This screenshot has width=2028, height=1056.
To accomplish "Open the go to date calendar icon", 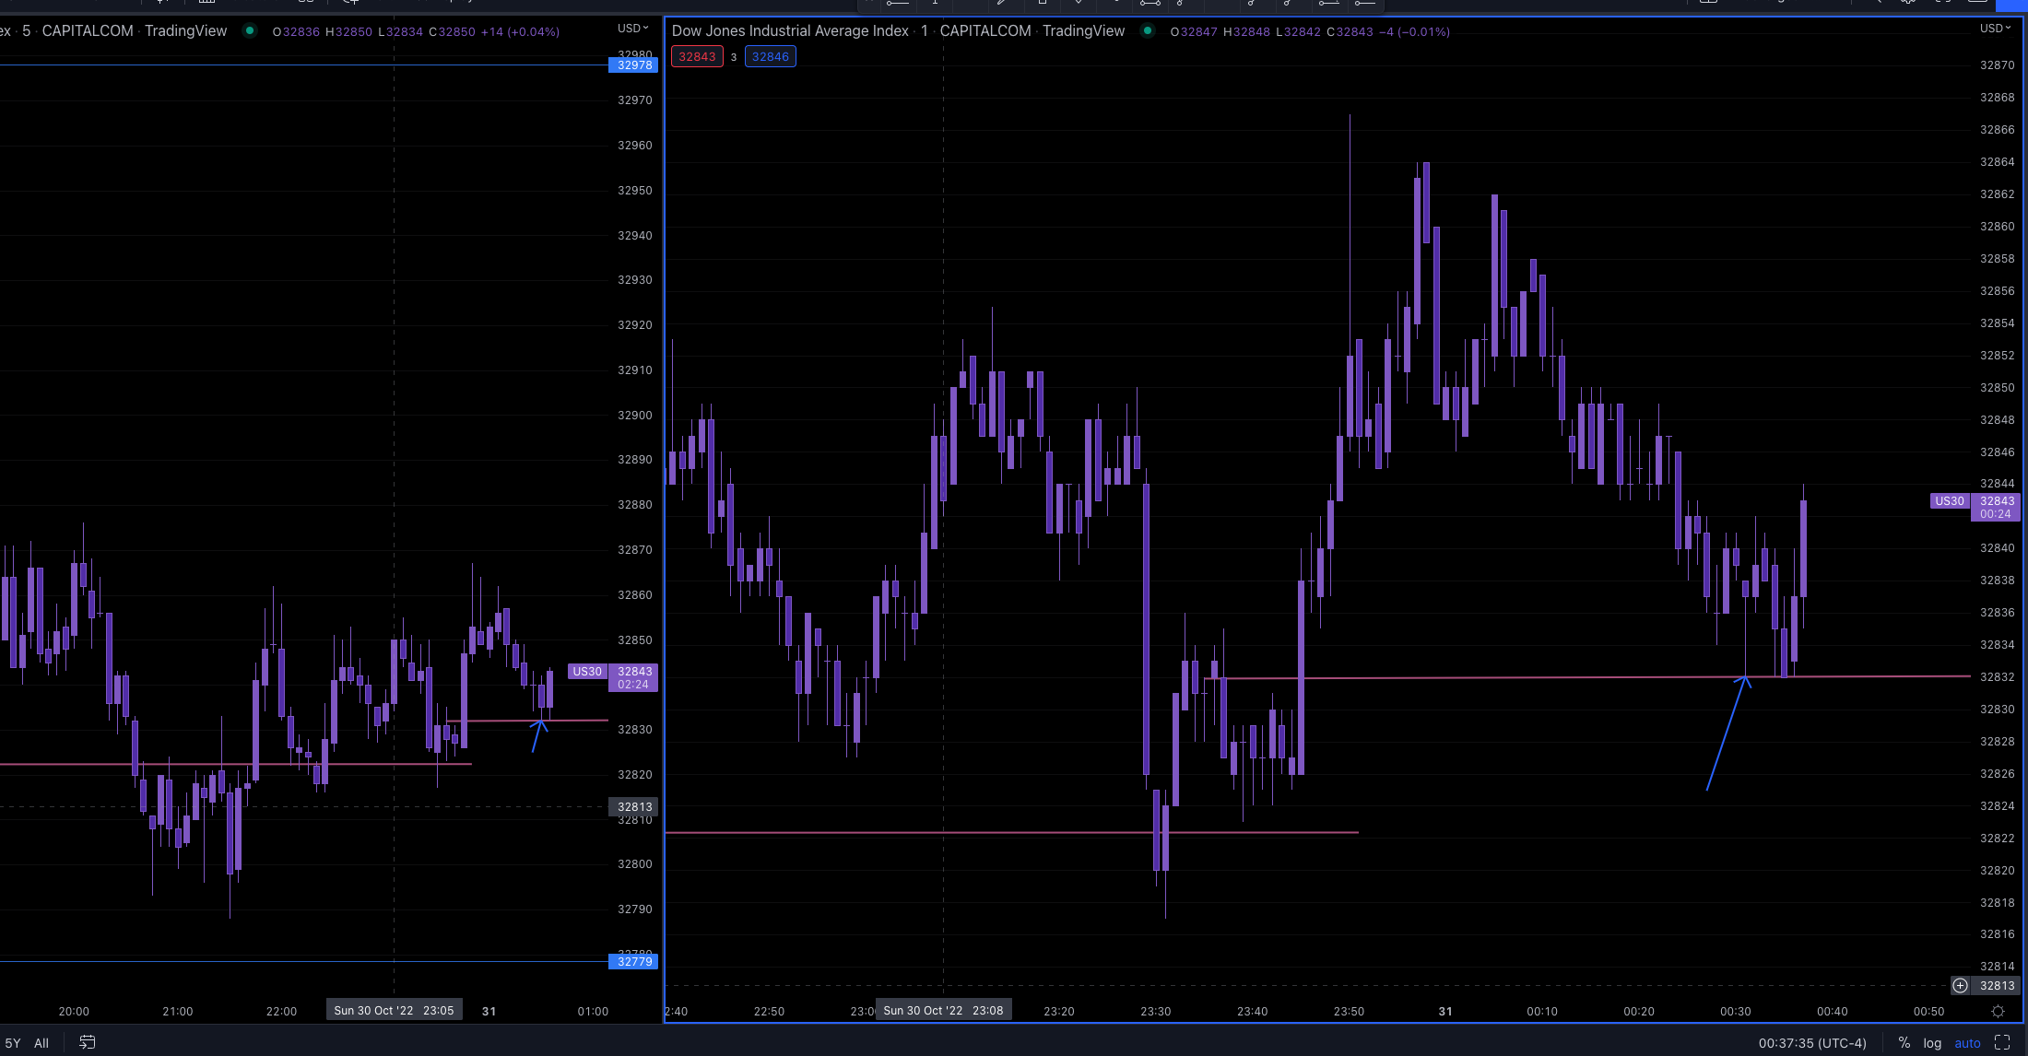I will click(88, 1042).
